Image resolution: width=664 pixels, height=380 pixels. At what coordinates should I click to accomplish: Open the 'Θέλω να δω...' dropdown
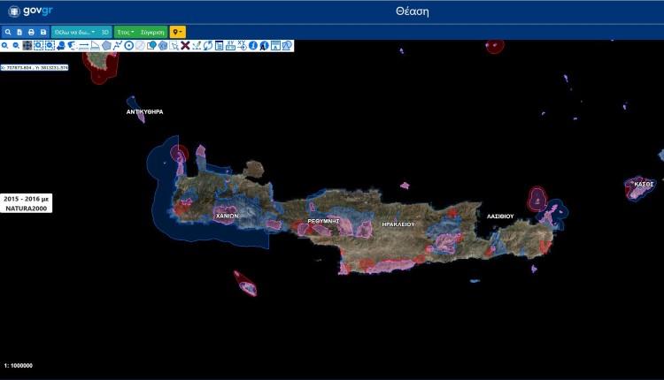click(x=74, y=32)
